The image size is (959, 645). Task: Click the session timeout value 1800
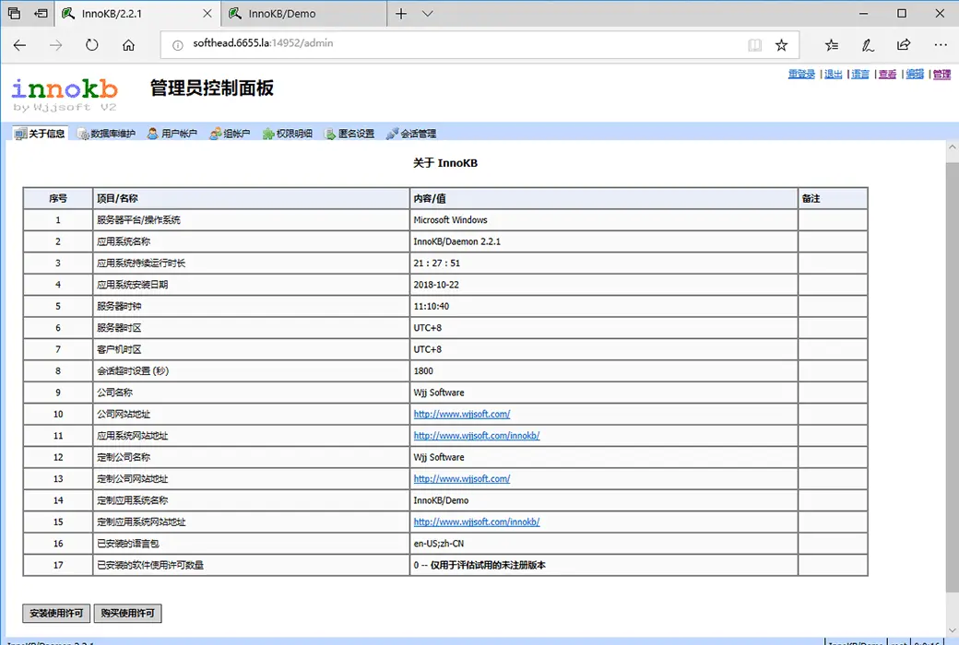click(423, 370)
